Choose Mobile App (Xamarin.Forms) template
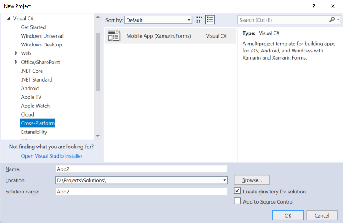This screenshot has height=223, width=343. coord(170,36)
